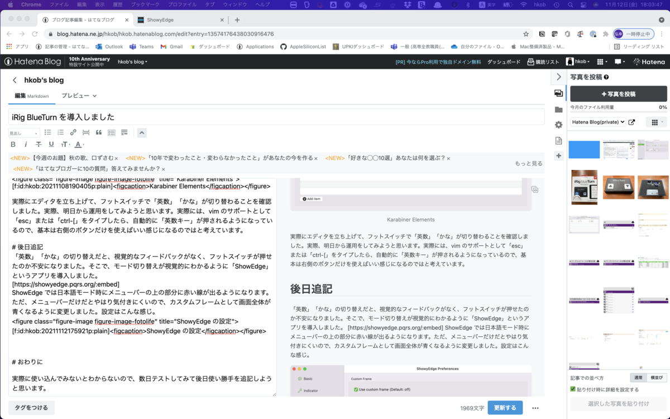This screenshot has width=670, height=419.
Task: Insert an unordered list in the editor
Action: click(49, 132)
